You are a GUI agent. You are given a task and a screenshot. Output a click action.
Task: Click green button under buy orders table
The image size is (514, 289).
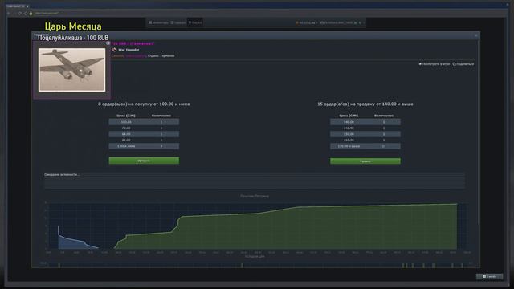[x=144, y=161]
